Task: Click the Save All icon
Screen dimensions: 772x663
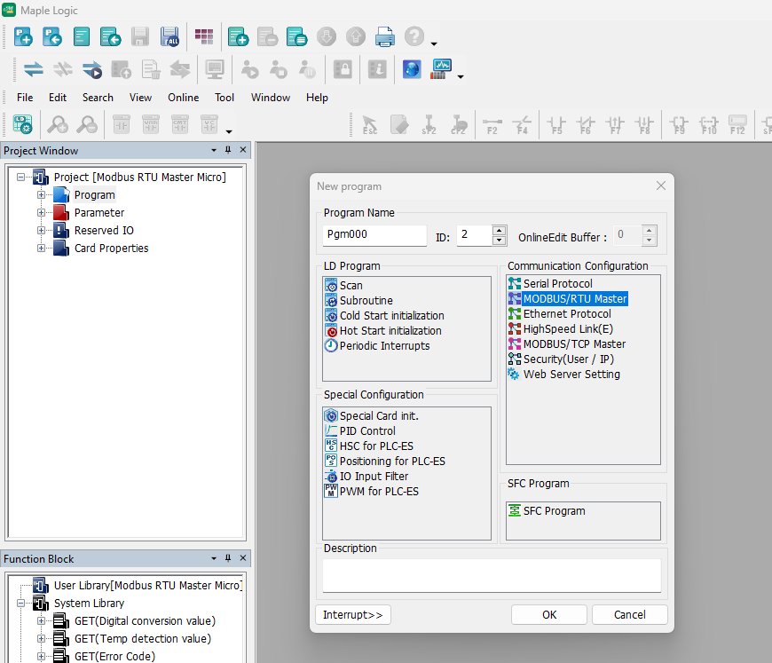Action: click(169, 37)
